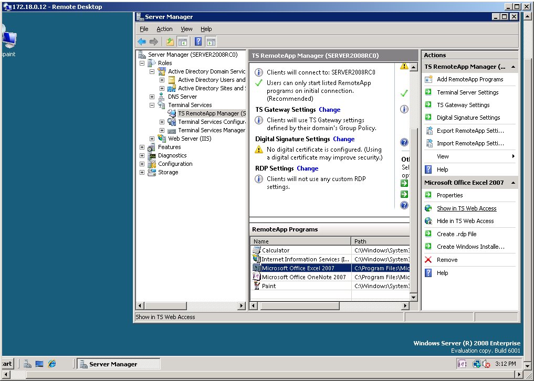Open the Help menu in menu bar
This screenshot has height=381, width=534.
(x=206, y=29)
